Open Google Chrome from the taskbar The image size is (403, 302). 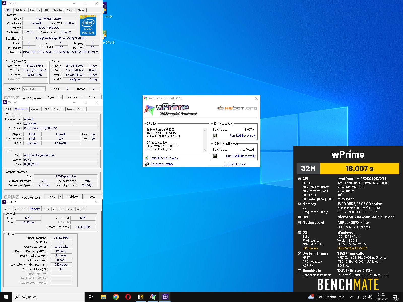coord(116,297)
